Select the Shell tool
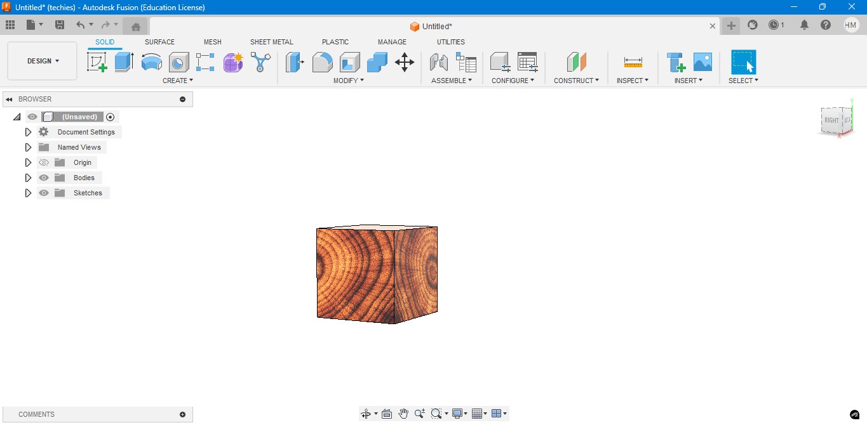The width and height of the screenshot is (867, 425). tap(349, 62)
